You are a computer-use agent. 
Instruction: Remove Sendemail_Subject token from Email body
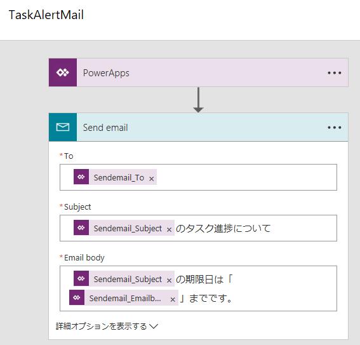[170, 280]
